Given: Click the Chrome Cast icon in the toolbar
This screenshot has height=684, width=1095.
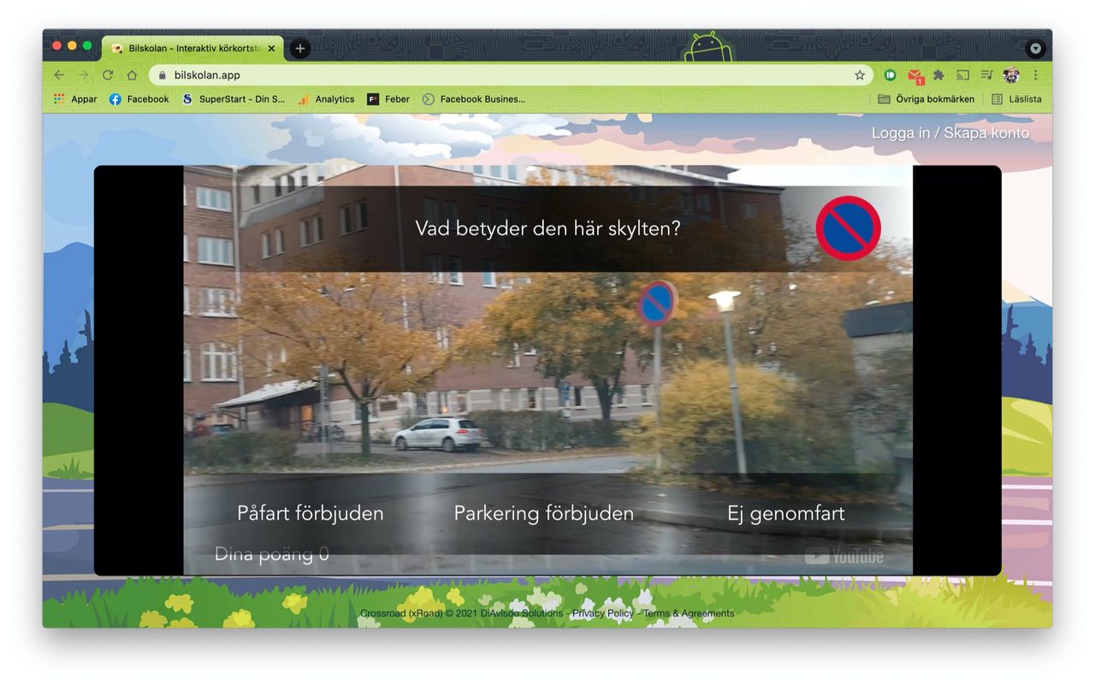Looking at the screenshot, I should (x=962, y=75).
